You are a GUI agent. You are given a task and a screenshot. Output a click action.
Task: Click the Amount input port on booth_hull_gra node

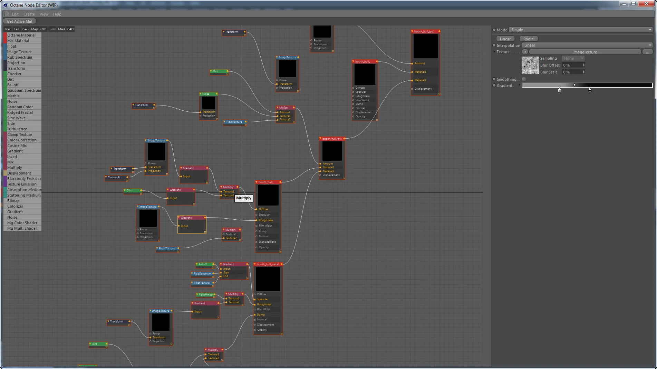412,63
